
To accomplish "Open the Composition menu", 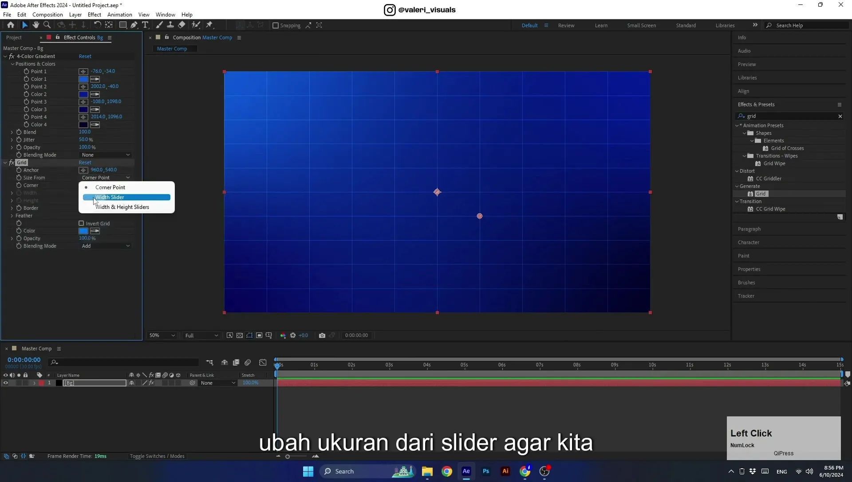I will [x=47, y=15].
